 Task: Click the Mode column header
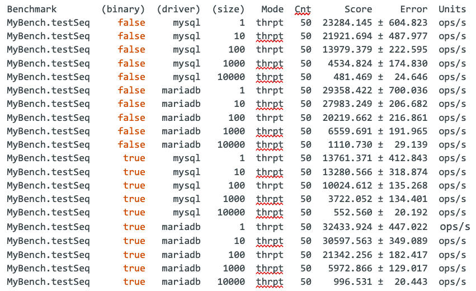tap(272, 10)
